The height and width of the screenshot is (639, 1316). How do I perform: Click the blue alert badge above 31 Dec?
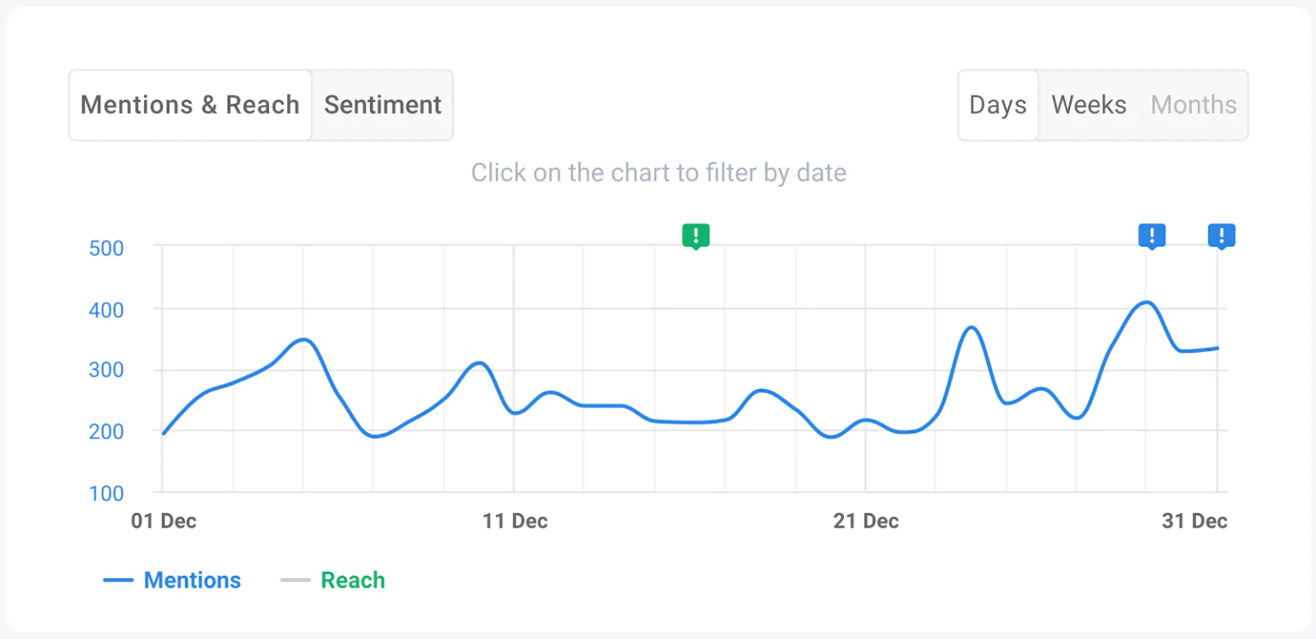pos(1221,236)
